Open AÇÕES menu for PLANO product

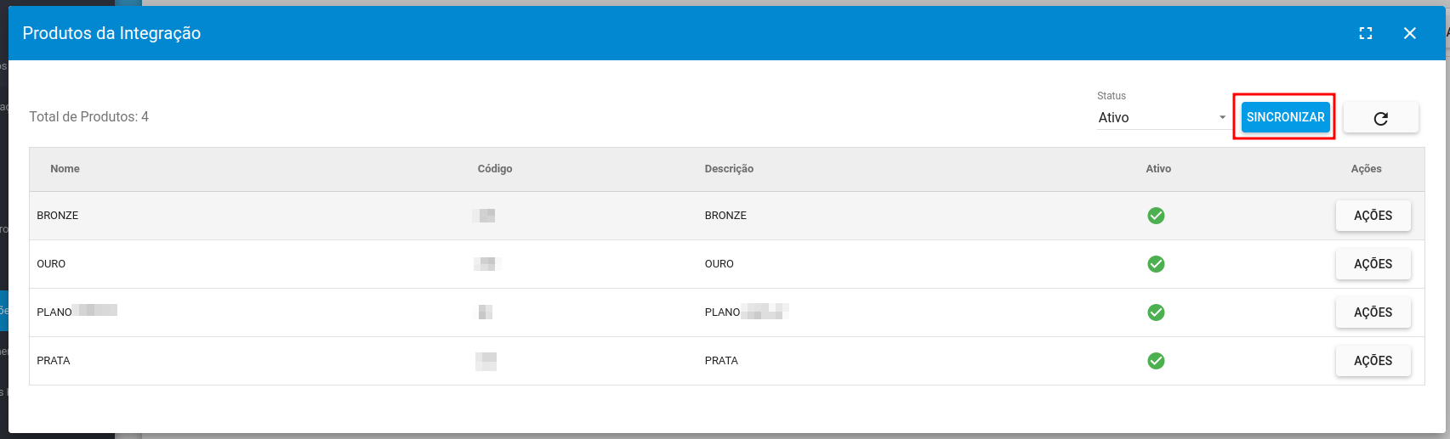tap(1373, 312)
